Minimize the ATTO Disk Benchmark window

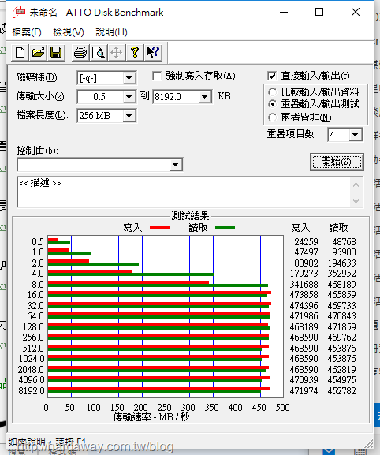pos(284,12)
